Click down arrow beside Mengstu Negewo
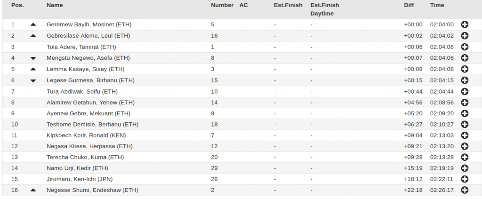The width and height of the screenshot is (482, 199). pos(33,58)
